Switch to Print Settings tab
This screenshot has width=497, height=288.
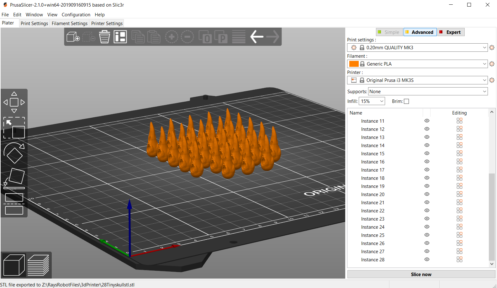point(34,24)
